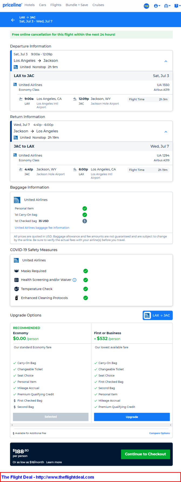Click United logo next to Nonstop 2h 19m
This screenshot has width=181, height=482.
point(16,138)
